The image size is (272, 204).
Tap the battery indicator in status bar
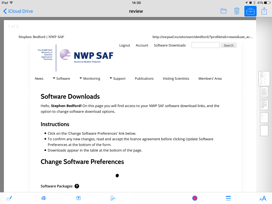pos(267,3)
